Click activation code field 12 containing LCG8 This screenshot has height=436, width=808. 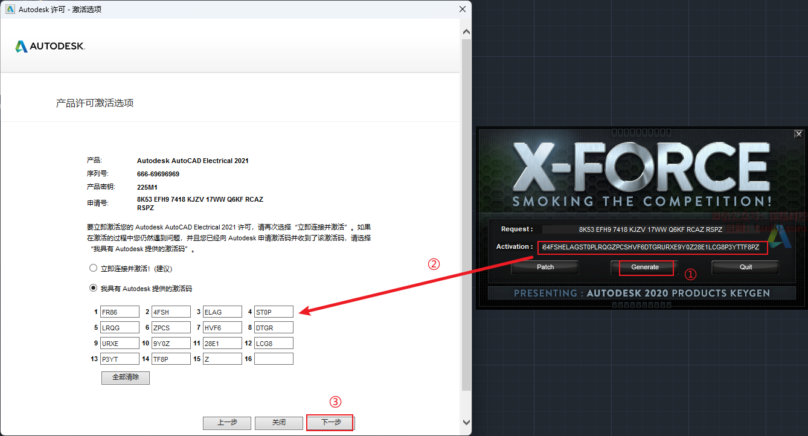click(274, 343)
